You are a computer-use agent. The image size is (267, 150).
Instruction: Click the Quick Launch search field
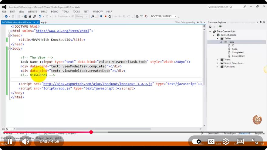click(225, 7)
